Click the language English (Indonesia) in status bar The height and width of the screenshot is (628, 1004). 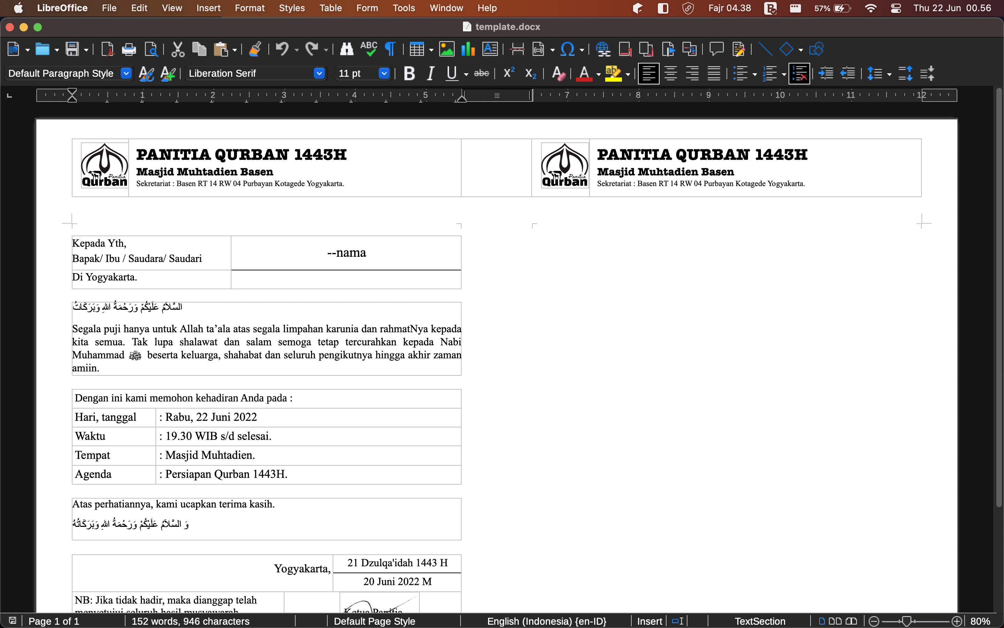[x=546, y=621]
